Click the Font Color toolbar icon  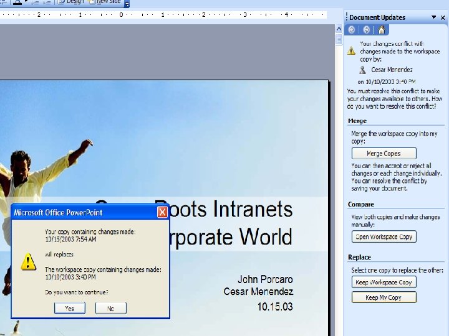(x=17, y=2)
